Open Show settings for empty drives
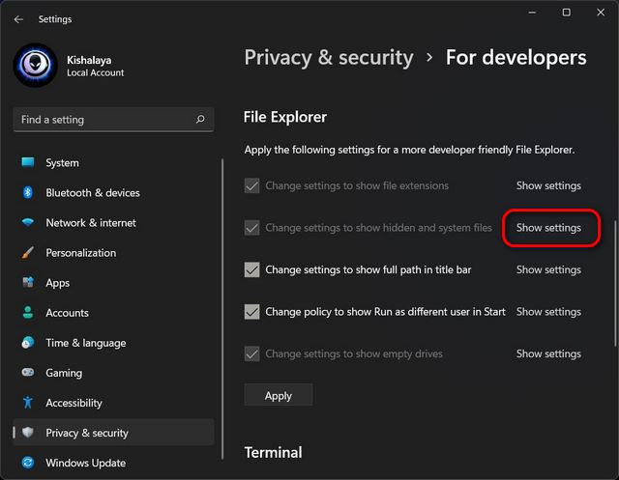619x480 pixels. (x=548, y=353)
